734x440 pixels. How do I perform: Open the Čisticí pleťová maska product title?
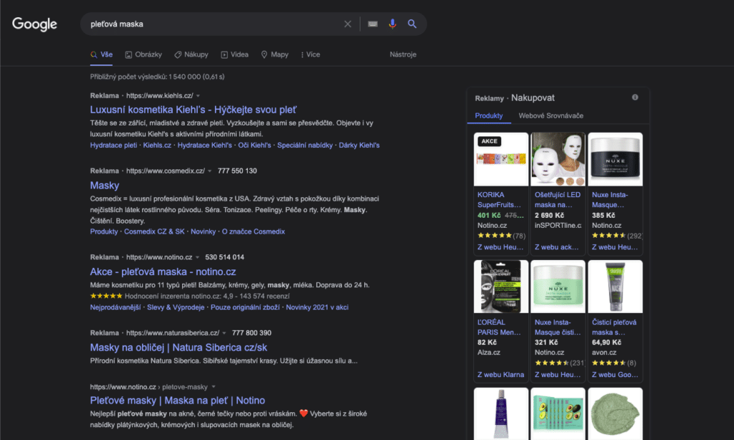coord(614,327)
